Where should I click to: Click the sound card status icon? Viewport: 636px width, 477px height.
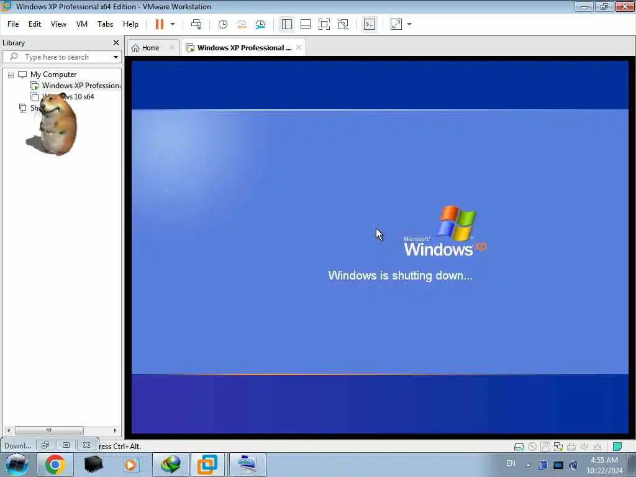point(584,447)
